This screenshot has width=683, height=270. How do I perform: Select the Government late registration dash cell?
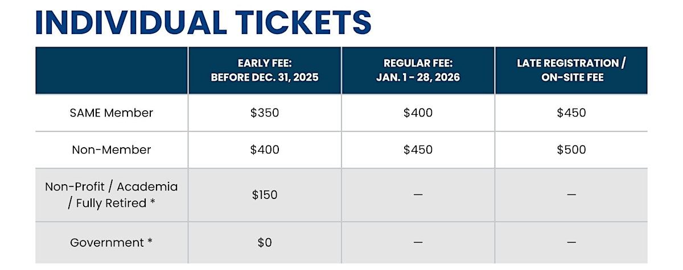[571, 242]
